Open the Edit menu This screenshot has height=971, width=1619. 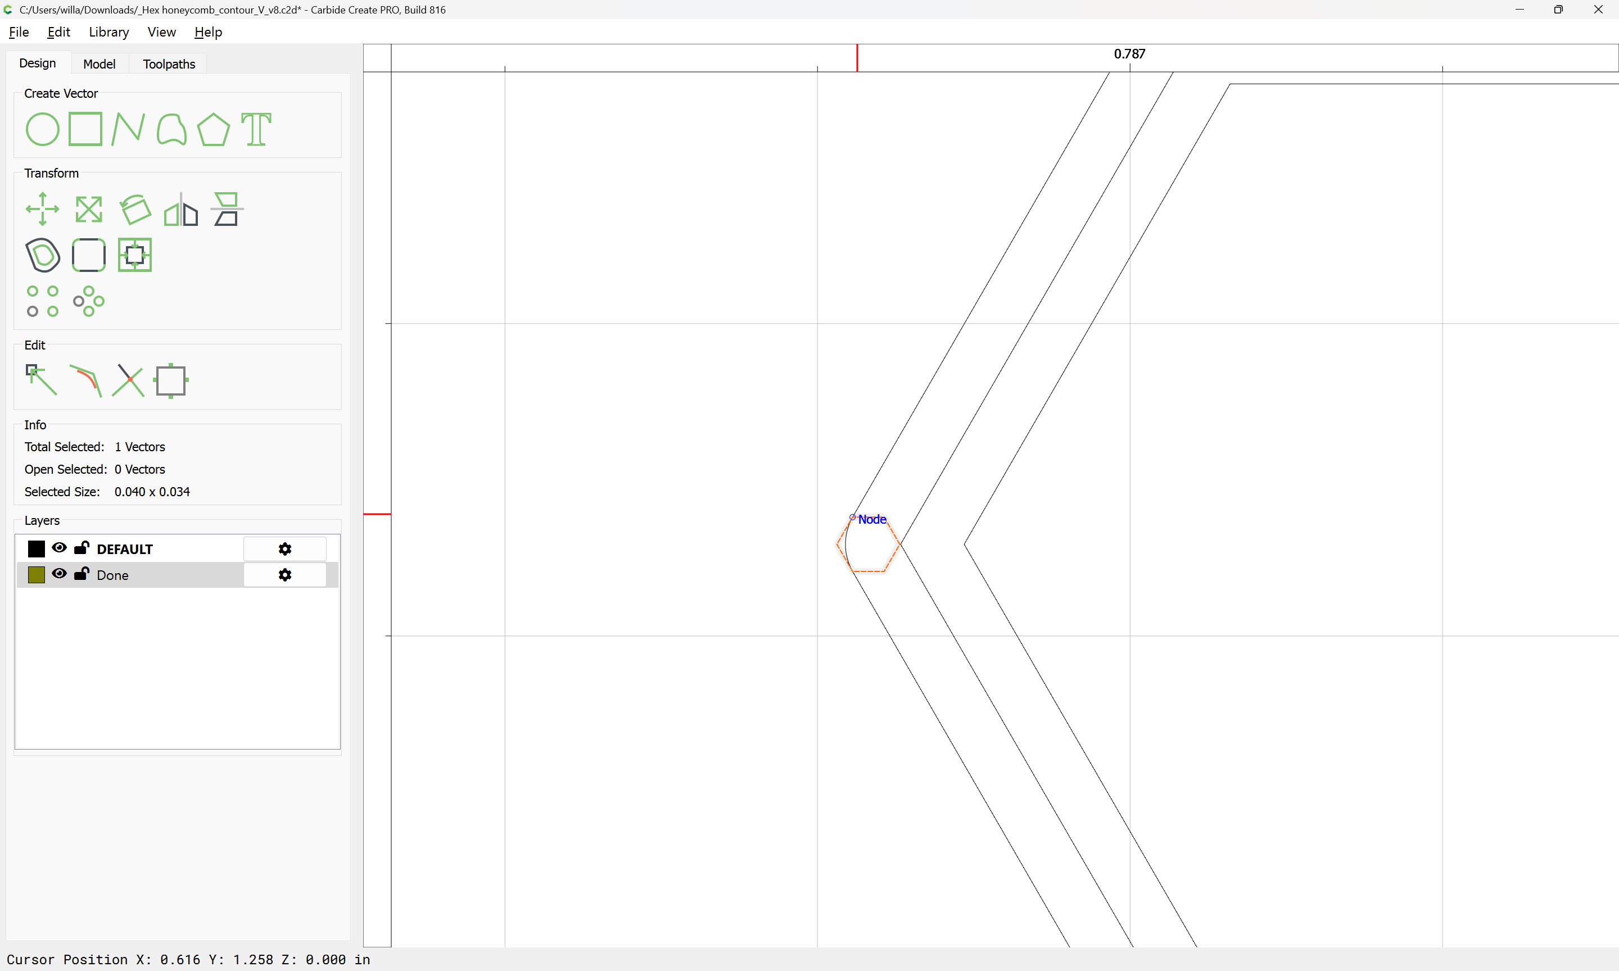coord(59,32)
